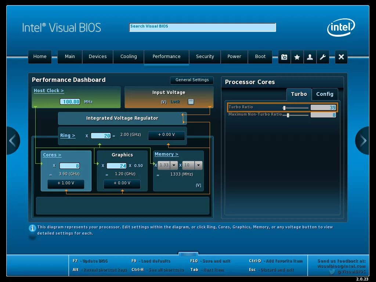
Task: Open the Boot tab
Action: (x=260, y=57)
